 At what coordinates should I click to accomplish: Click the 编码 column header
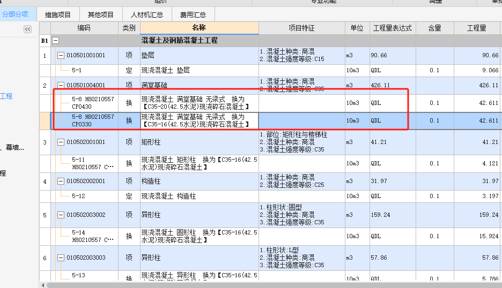84,28
